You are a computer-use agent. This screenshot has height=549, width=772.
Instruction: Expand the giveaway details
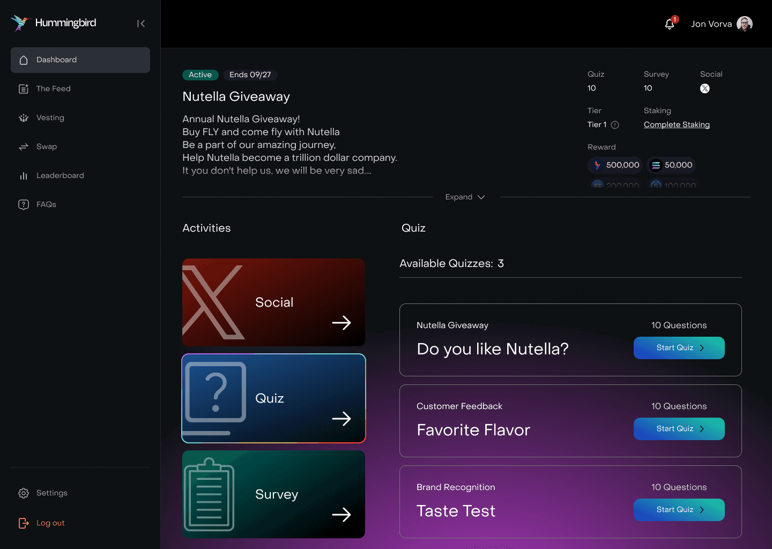click(465, 197)
